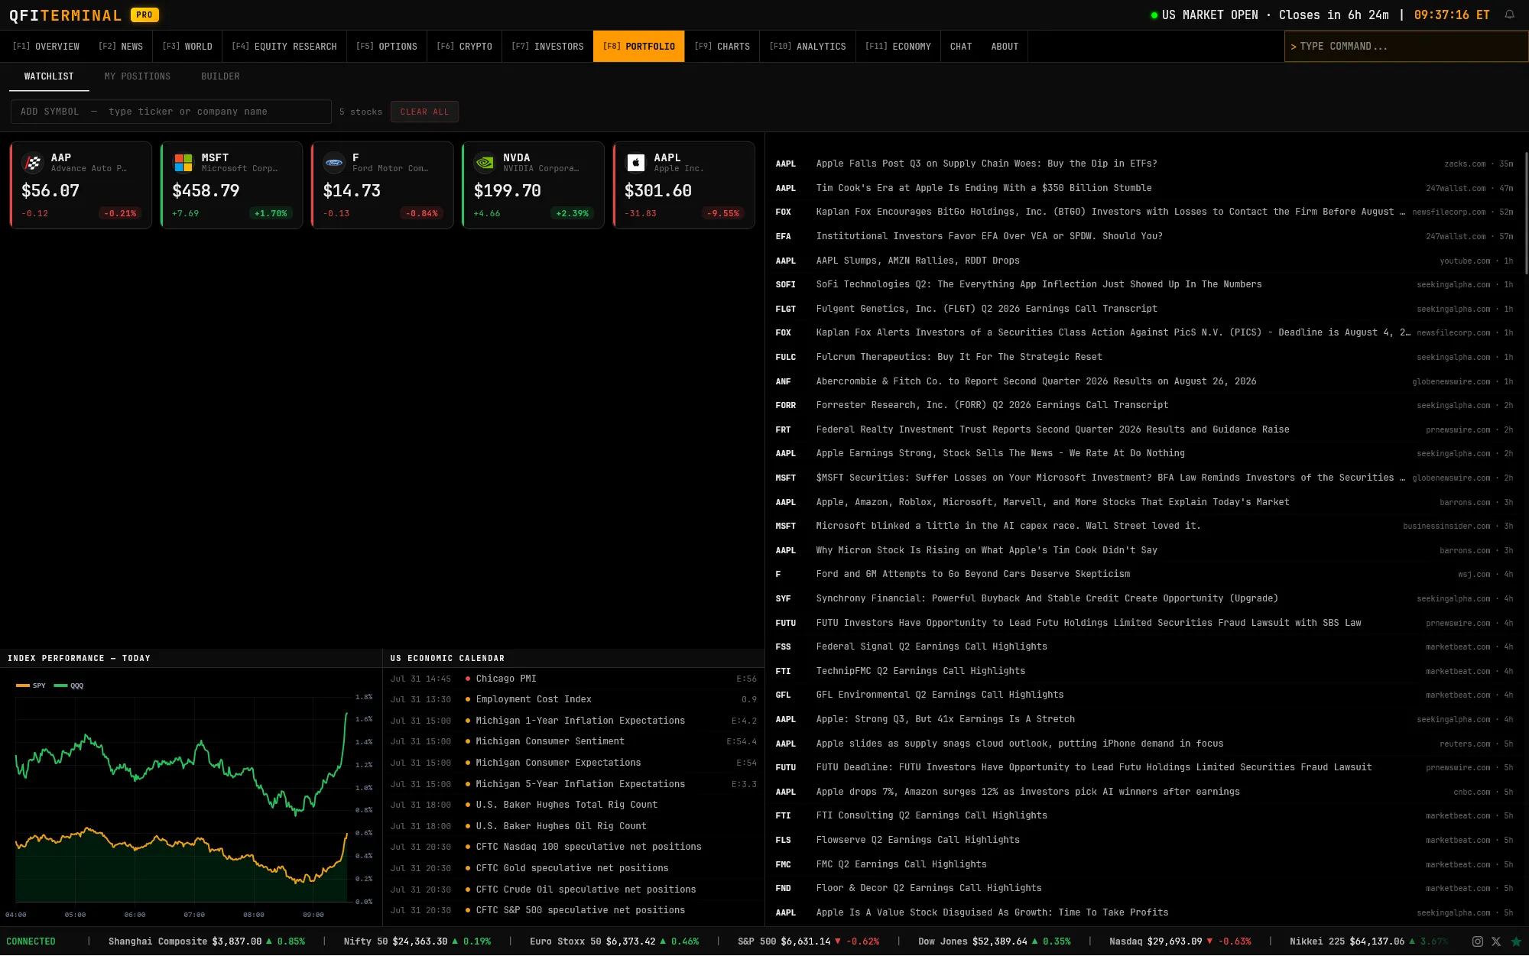Open the About tab
This screenshot has height=956, width=1529.
click(1005, 47)
